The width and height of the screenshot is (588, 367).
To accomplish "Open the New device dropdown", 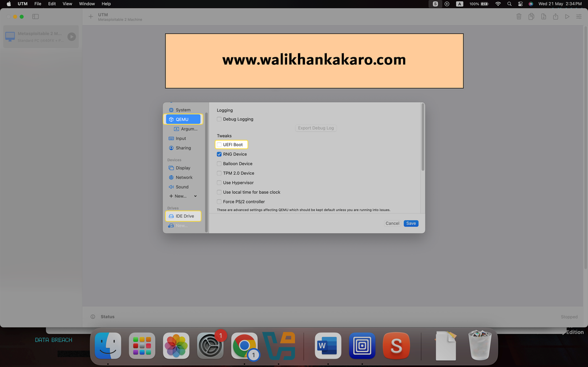I will click(183, 196).
